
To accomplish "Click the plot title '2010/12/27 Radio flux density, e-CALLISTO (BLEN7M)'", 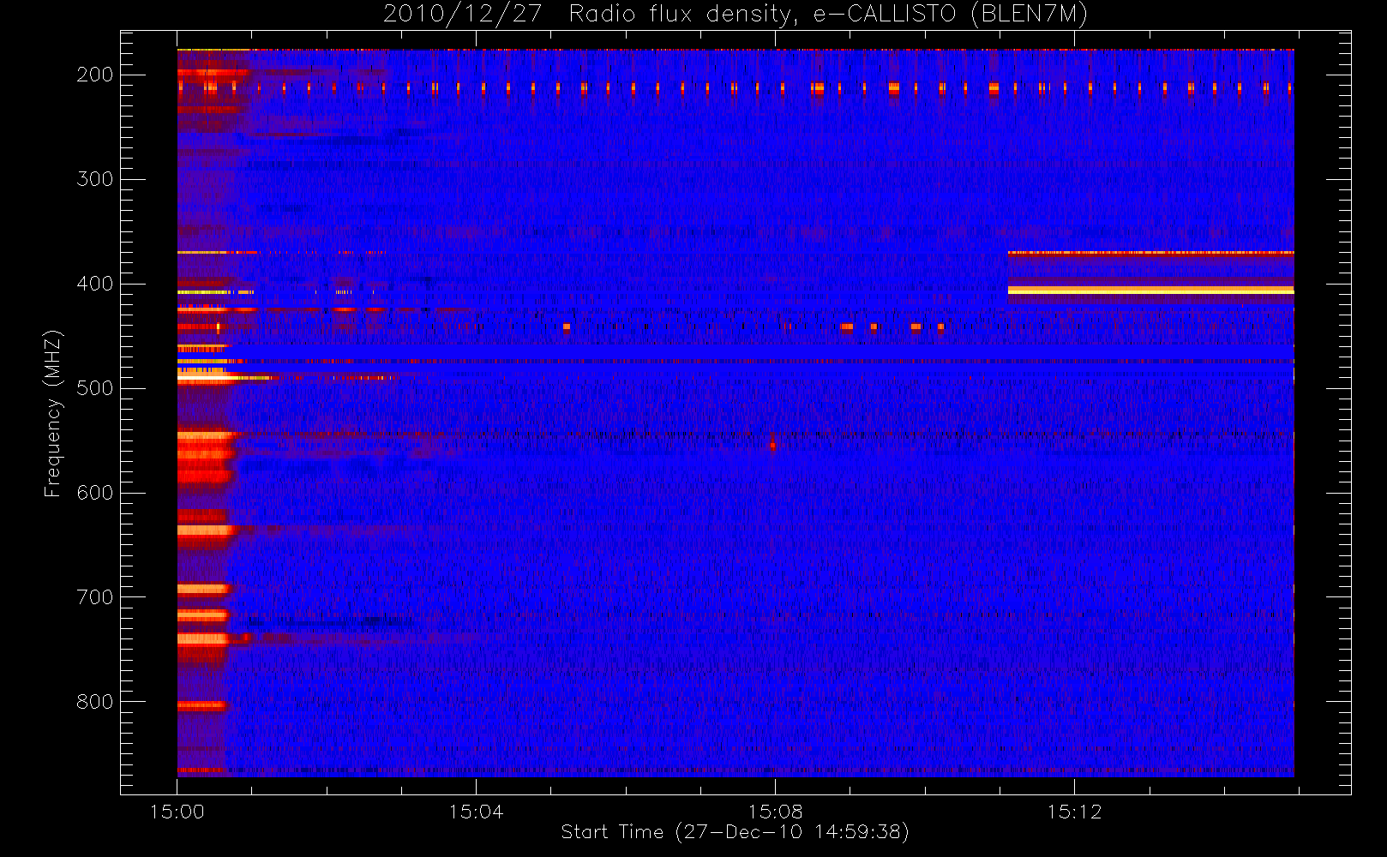I will 736,15.
